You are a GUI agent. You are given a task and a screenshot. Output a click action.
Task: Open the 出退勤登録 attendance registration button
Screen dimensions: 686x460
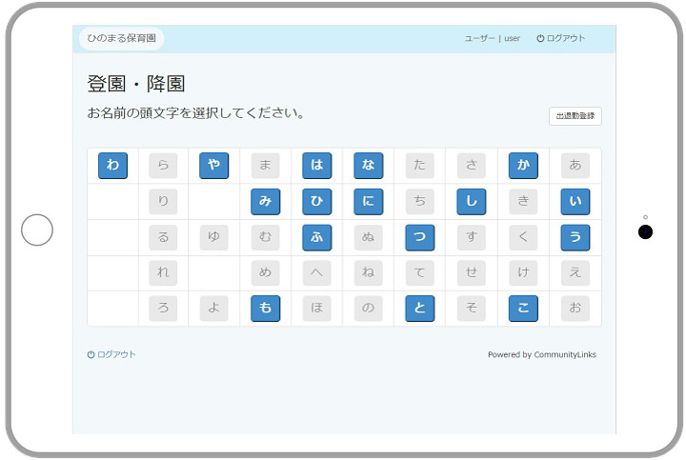(575, 116)
